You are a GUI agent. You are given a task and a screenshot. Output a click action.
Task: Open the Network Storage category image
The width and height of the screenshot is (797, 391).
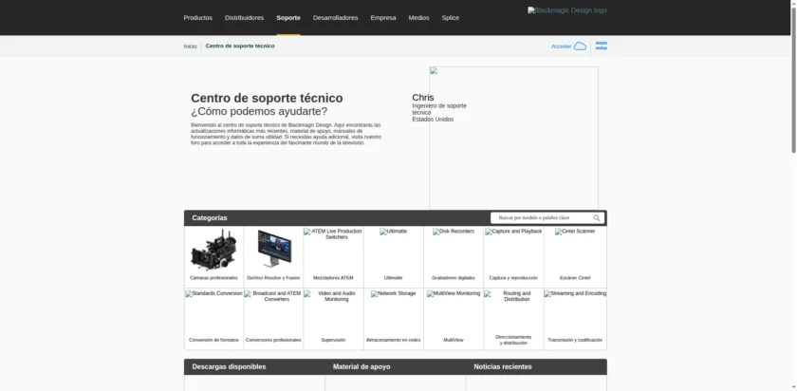(394, 293)
